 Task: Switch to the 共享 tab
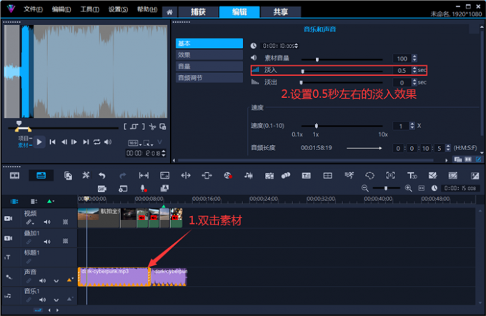280,12
